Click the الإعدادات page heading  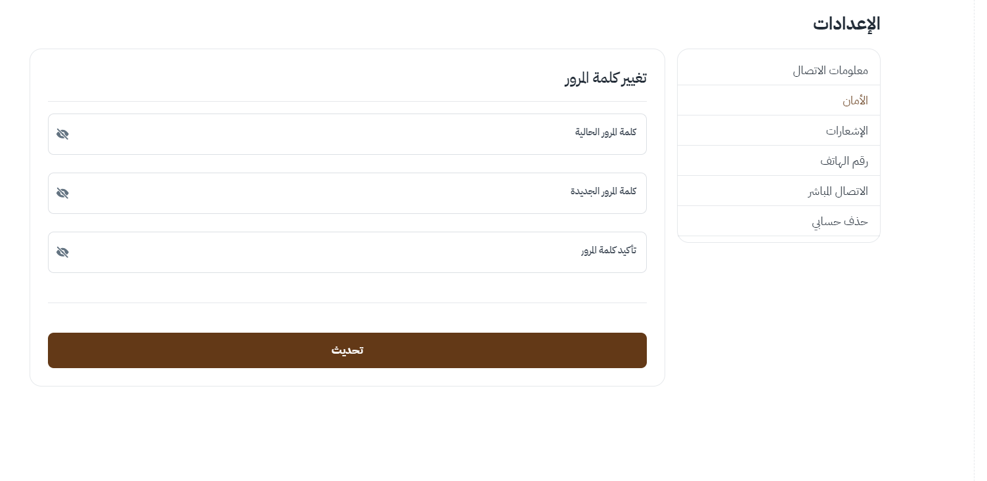pyautogui.click(x=846, y=24)
